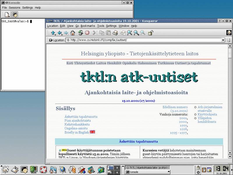
Task: Copy selection in Konqueror toolbar
Action: 102,33
